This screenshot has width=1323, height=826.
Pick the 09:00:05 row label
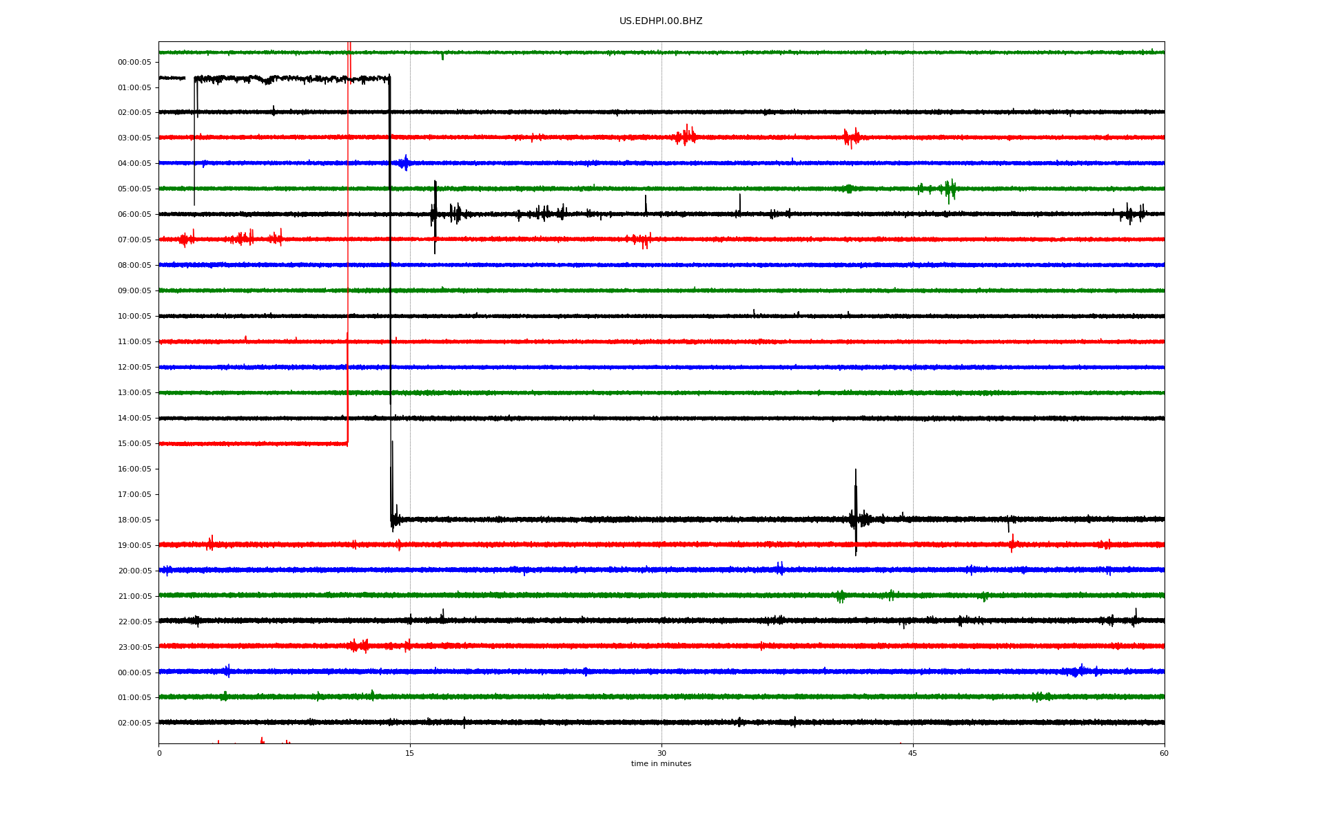tap(134, 291)
